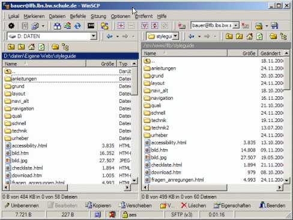Open the Befehle menu

tap(78, 16)
